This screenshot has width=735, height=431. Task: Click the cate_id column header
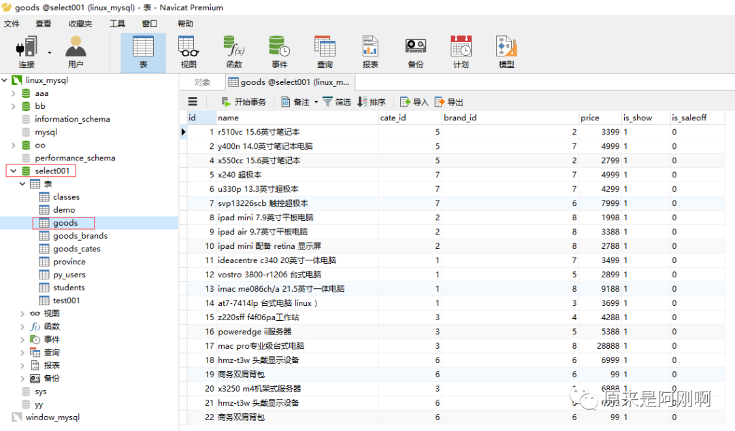coord(410,118)
